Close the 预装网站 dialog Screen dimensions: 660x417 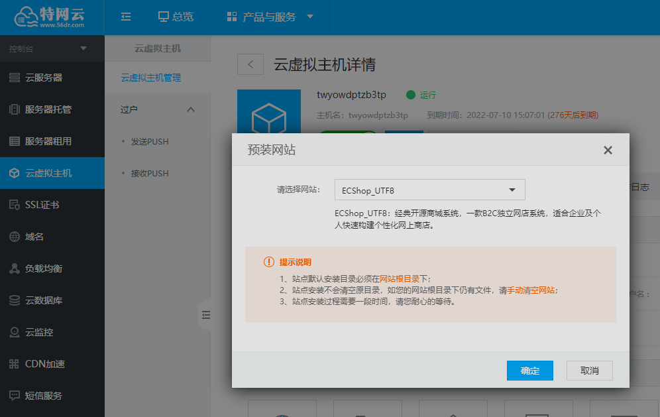(608, 150)
